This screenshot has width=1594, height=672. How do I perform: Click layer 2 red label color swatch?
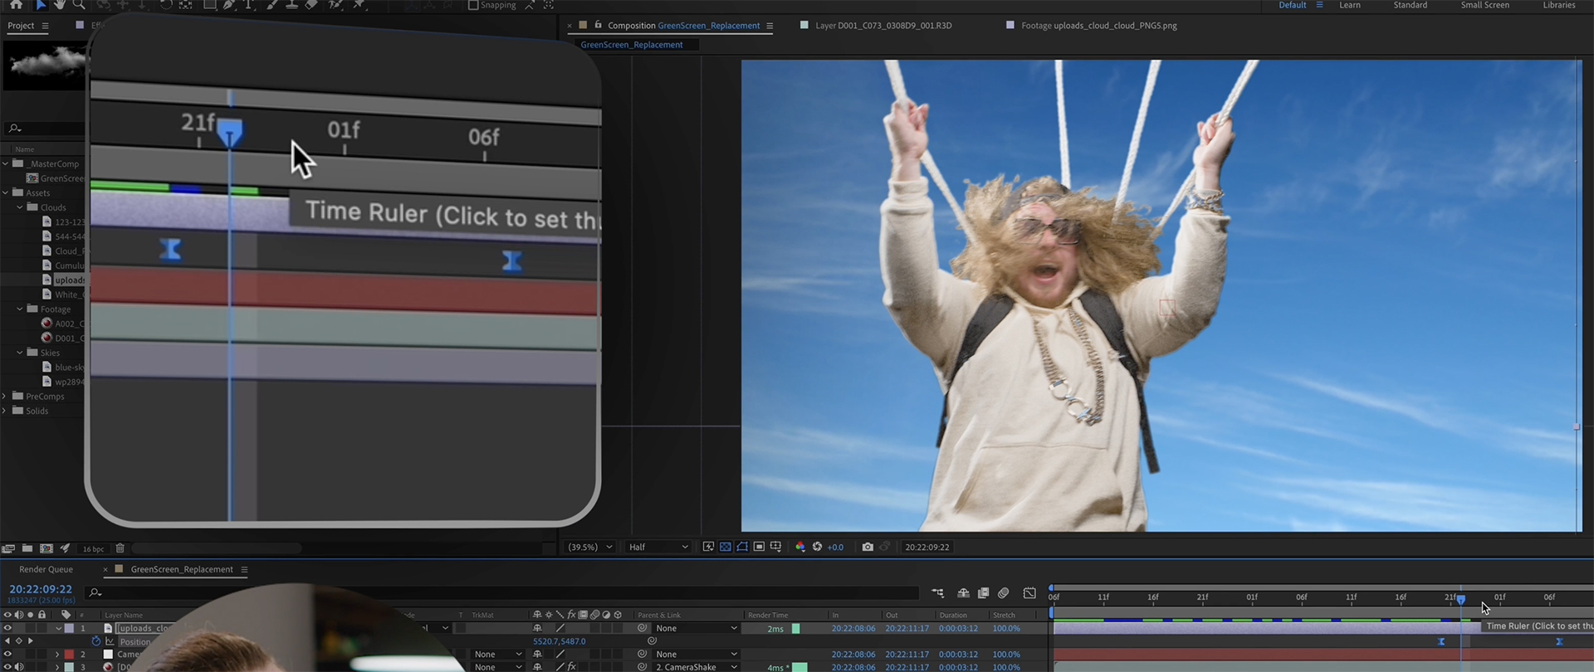70,655
